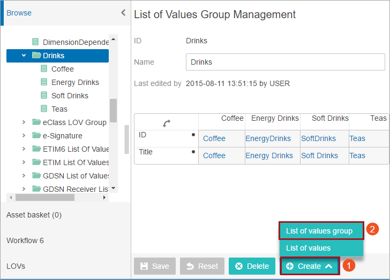Open the SoftDrinks ID link
This screenshot has width=390, height=280.
(318, 138)
